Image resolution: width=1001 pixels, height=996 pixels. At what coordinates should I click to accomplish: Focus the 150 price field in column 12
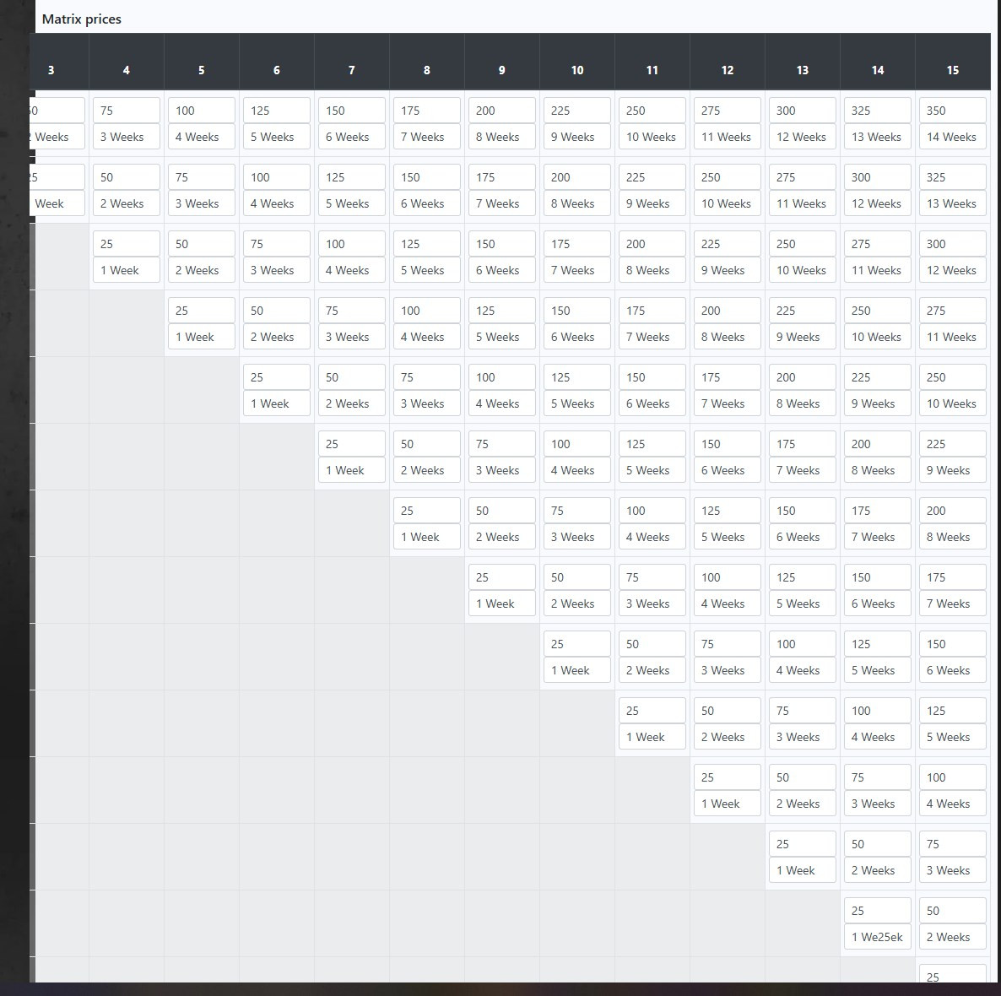(x=728, y=444)
